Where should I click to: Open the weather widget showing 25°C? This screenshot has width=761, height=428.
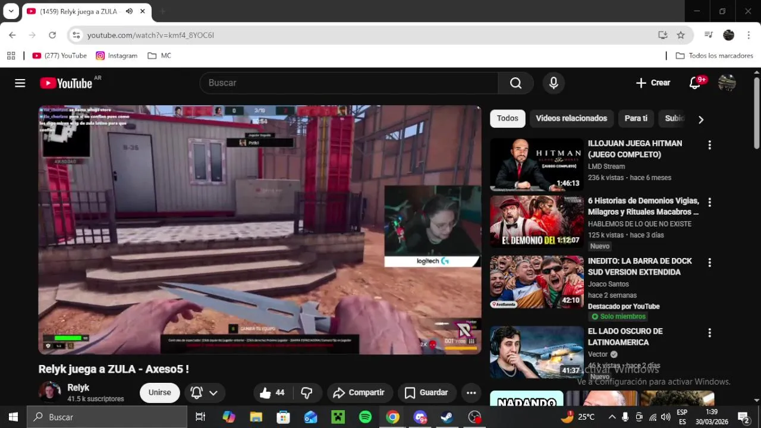578,417
